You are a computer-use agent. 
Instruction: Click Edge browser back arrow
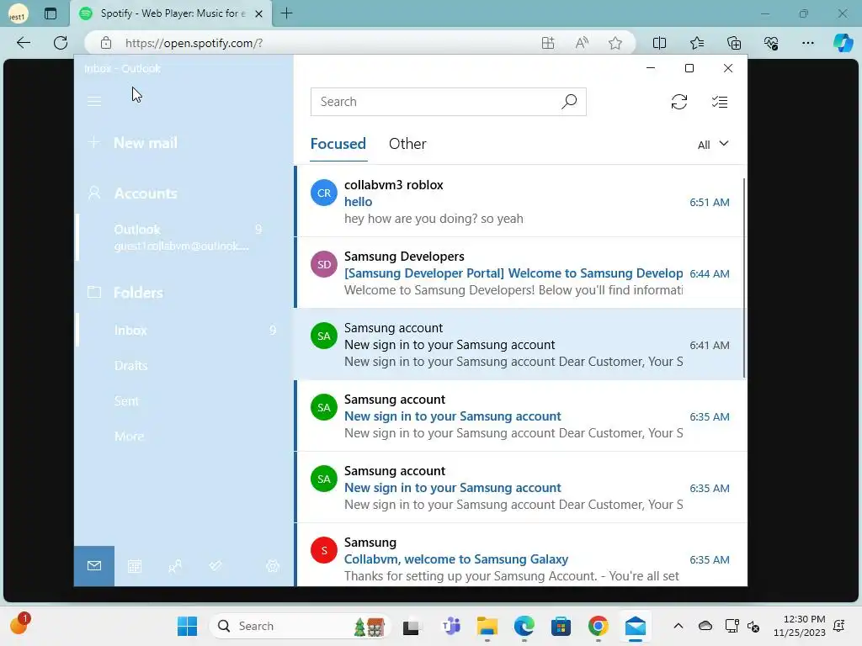pos(24,43)
